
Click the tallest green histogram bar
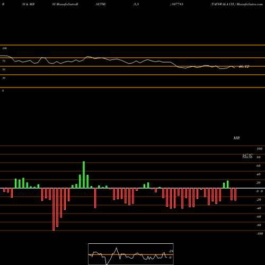coord(84,175)
